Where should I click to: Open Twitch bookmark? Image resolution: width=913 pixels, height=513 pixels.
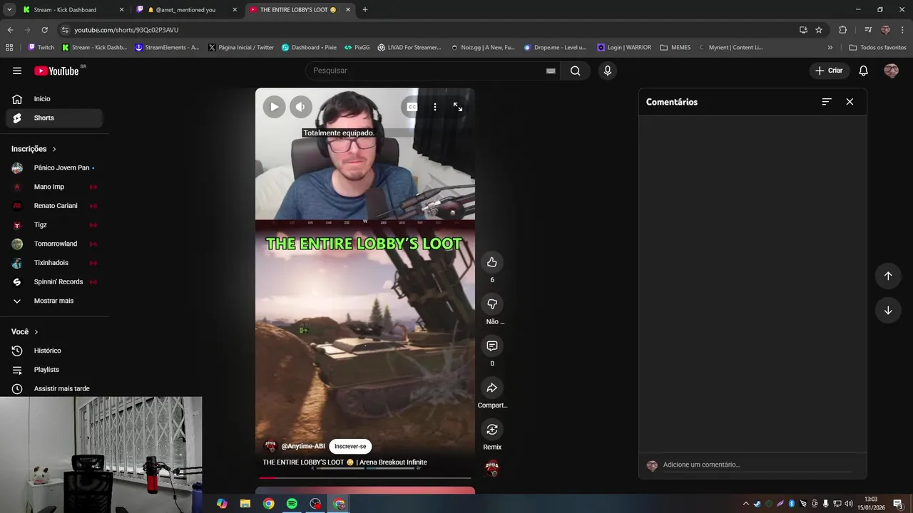point(41,48)
